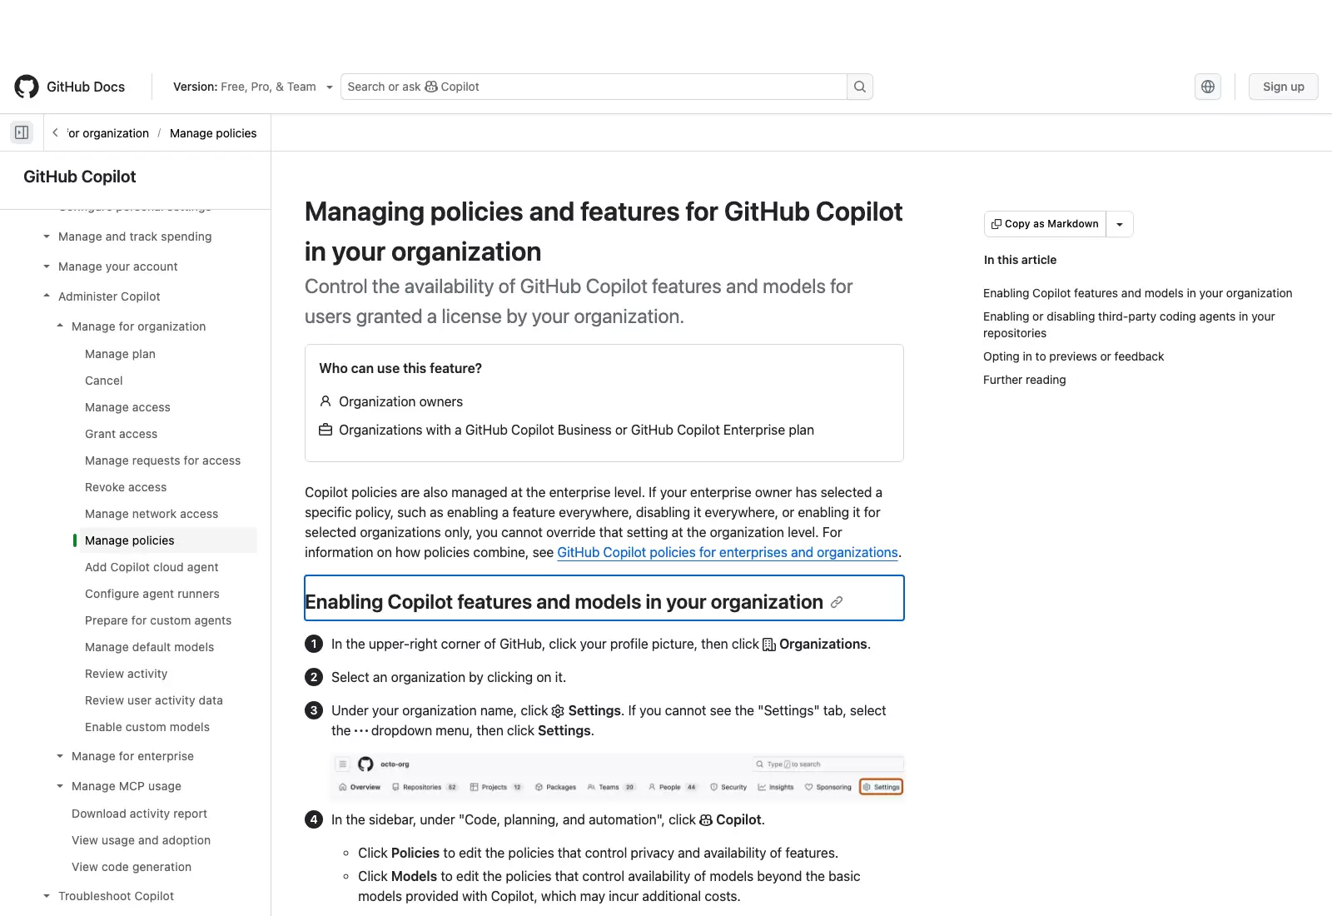Viewport: 1332px width, 916px height.
Task: Click the Enabling Copilot features section heading
Action: pyautogui.click(x=564, y=602)
